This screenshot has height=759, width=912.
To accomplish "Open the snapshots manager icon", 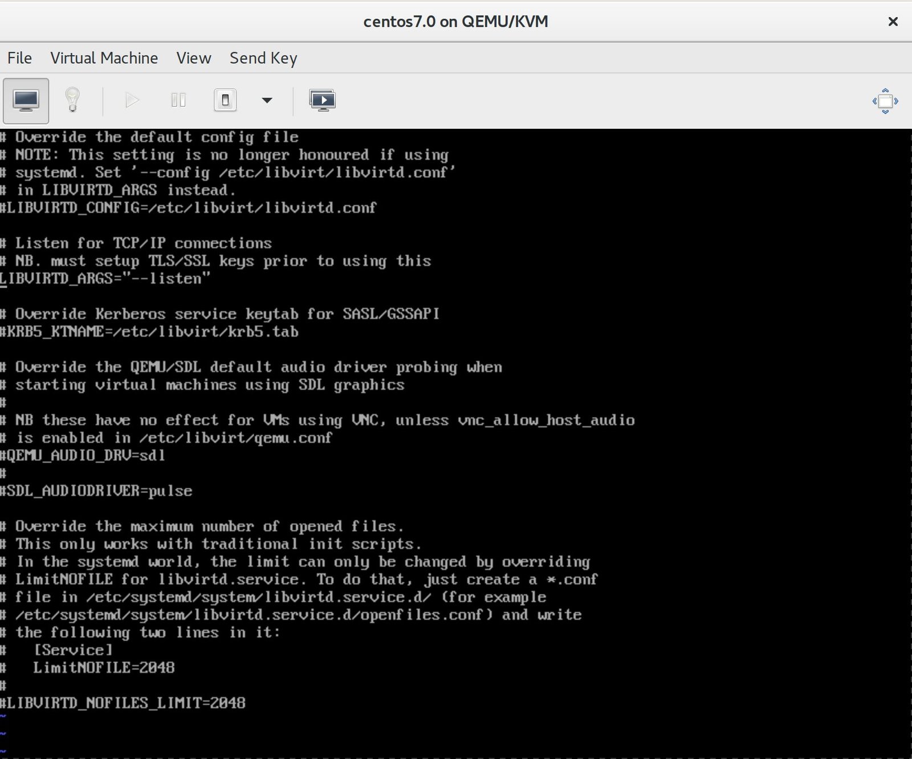I will (323, 101).
